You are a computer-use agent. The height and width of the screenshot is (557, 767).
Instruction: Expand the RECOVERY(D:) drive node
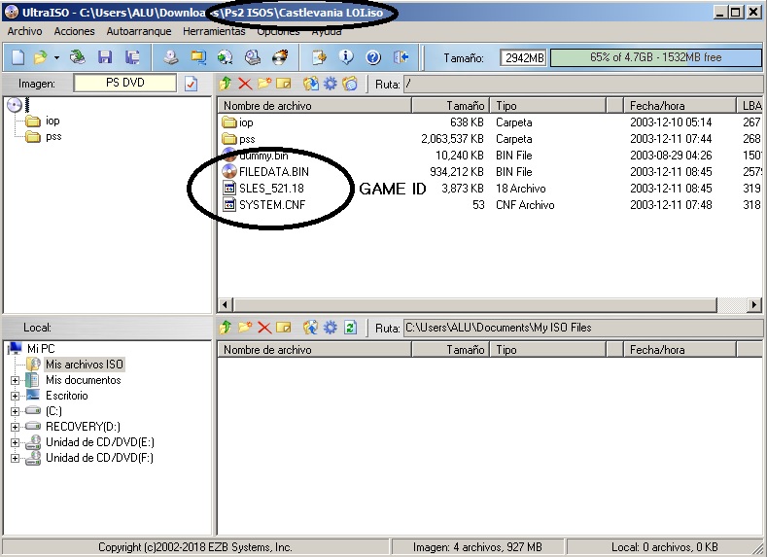click(x=16, y=427)
